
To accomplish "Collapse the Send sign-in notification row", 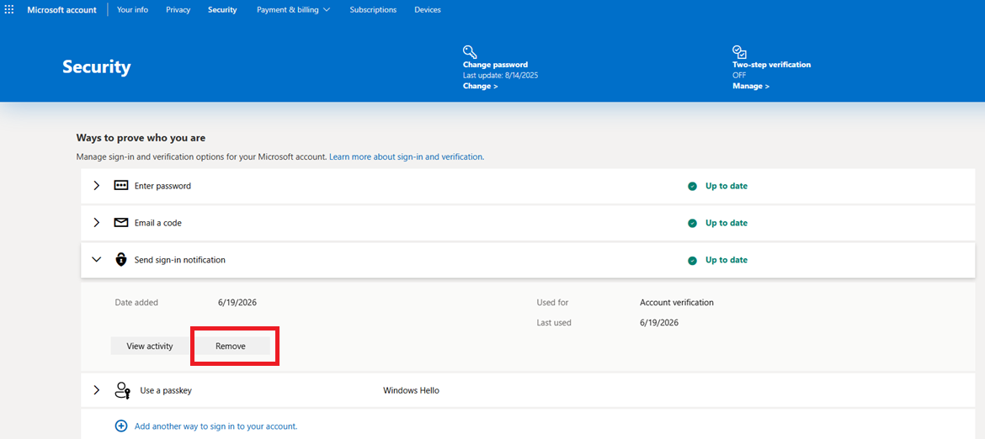I will pos(96,260).
